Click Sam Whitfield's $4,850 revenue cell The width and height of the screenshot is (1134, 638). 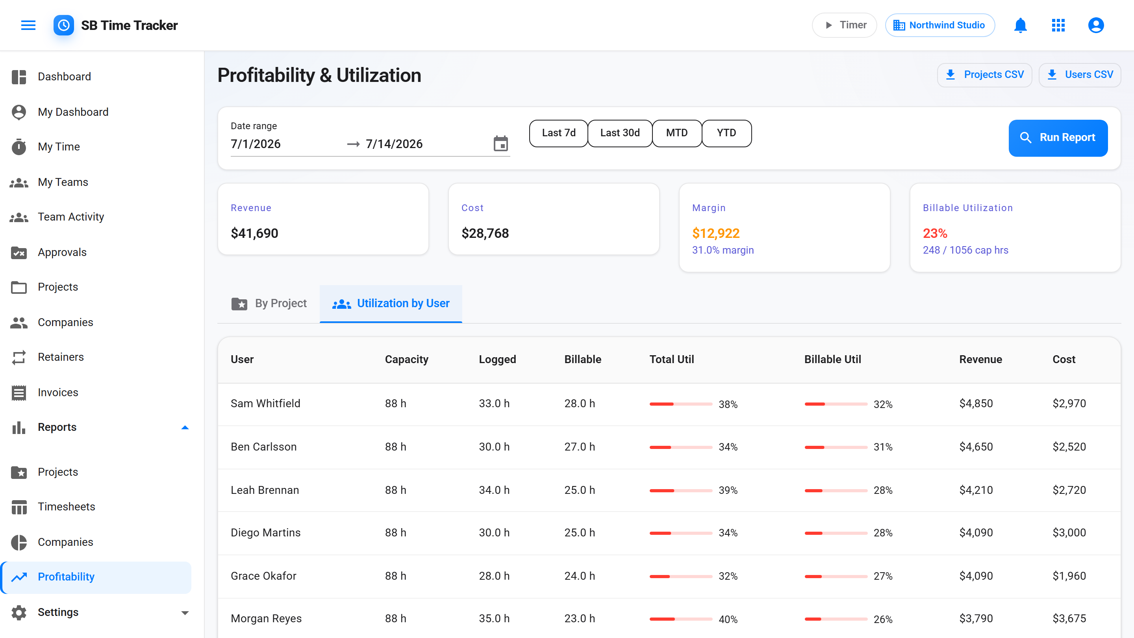[976, 403]
